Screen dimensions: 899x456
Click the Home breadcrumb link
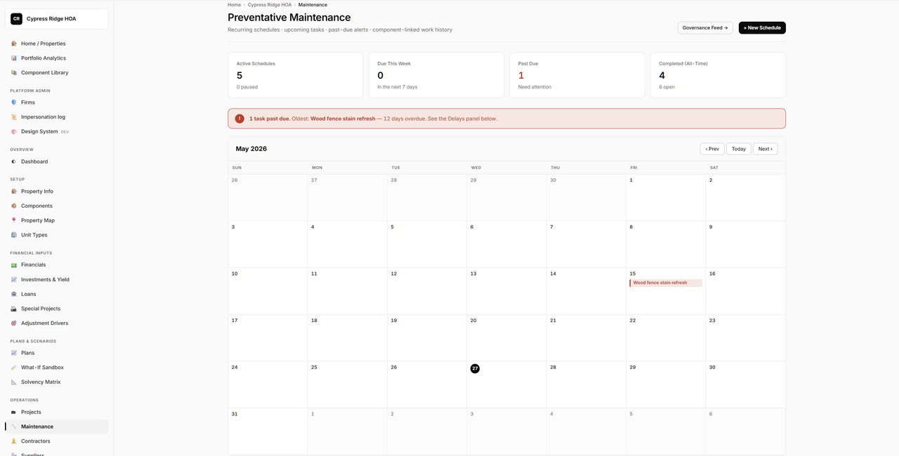pyautogui.click(x=234, y=5)
